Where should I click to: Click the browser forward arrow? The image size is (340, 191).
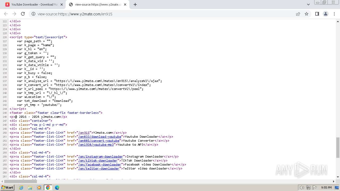tap(14, 14)
